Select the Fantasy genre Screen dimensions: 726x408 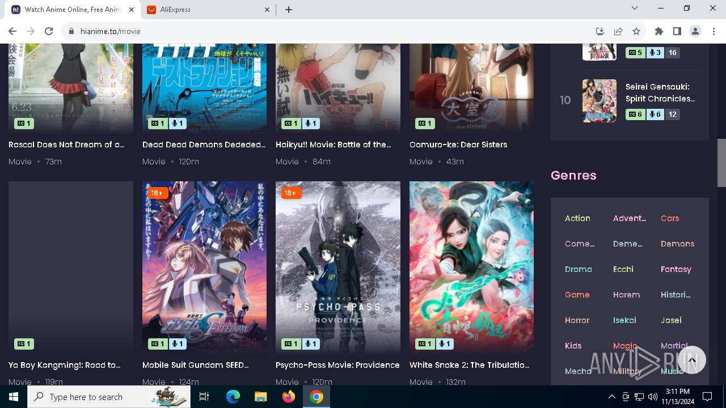676,269
